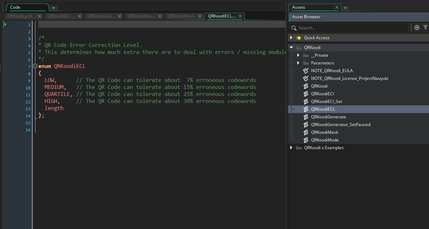Click the QRKoodi x Examples folder icon
Screen dimensions: 429x229
[299, 148]
